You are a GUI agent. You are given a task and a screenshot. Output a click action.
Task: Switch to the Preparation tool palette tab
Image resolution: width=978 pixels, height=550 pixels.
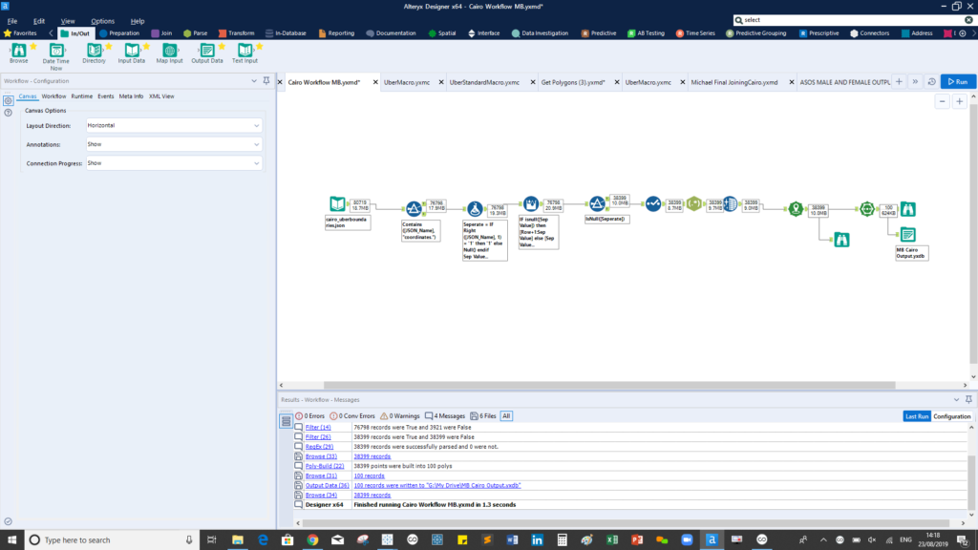click(x=118, y=32)
